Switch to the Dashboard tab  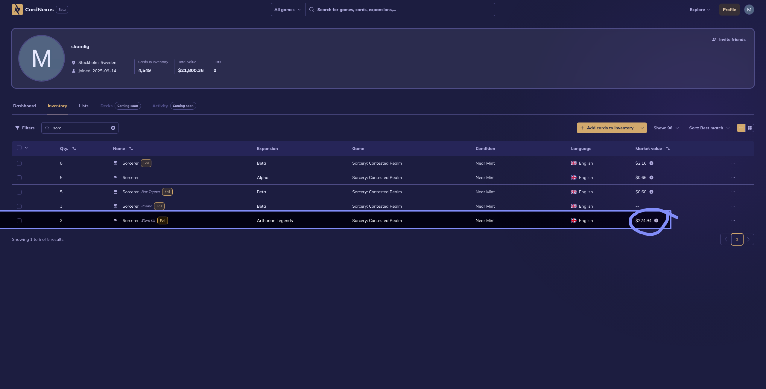click(25, 106)
